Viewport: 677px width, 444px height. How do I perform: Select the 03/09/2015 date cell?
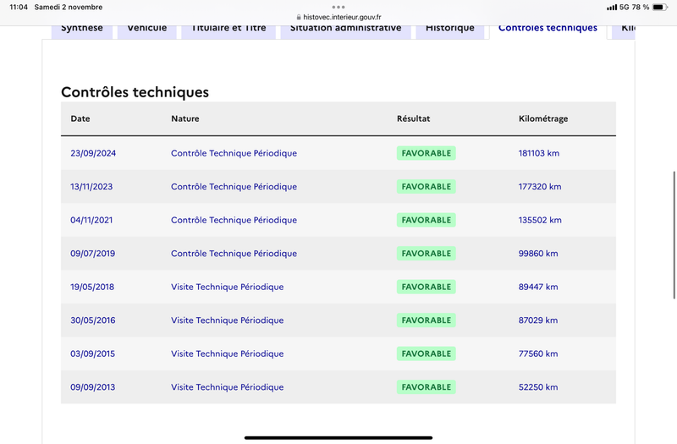click(93, 354)
